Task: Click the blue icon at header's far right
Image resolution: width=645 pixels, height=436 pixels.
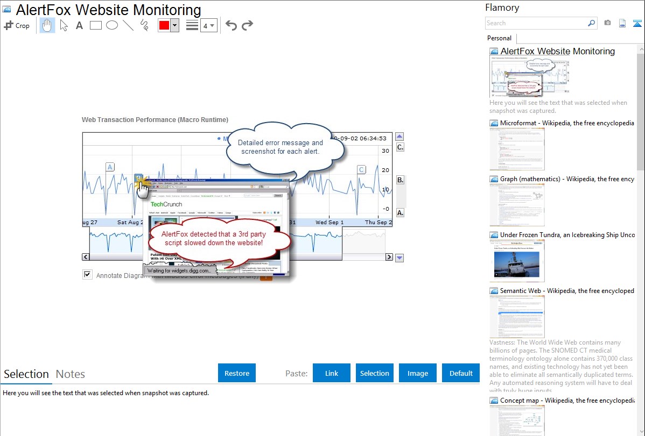Action: tap(637, 23)
